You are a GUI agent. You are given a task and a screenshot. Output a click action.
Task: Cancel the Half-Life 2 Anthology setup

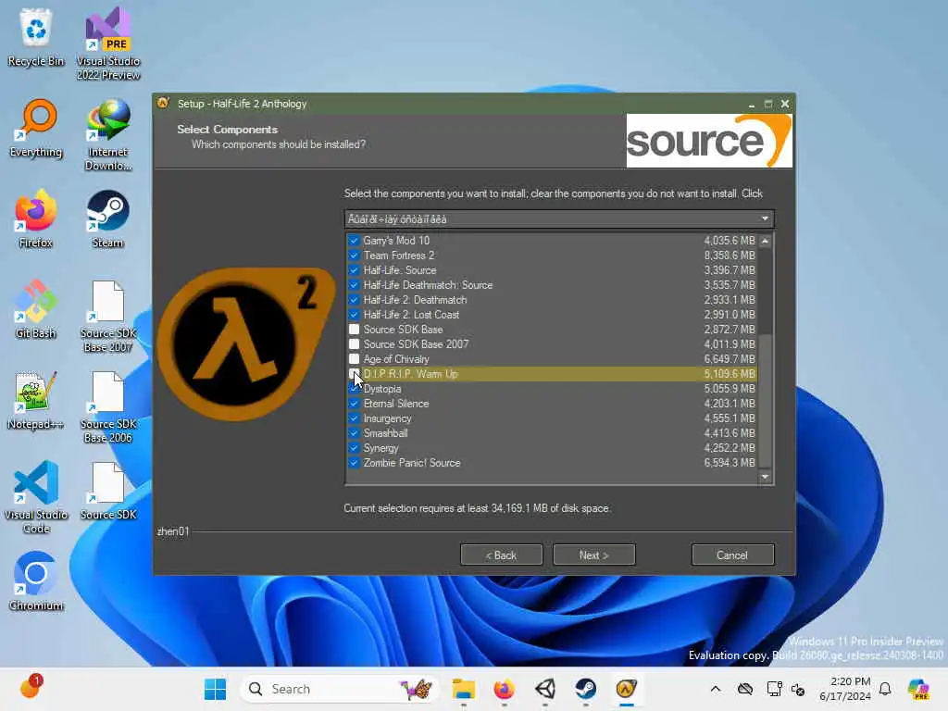click(732, 555)
